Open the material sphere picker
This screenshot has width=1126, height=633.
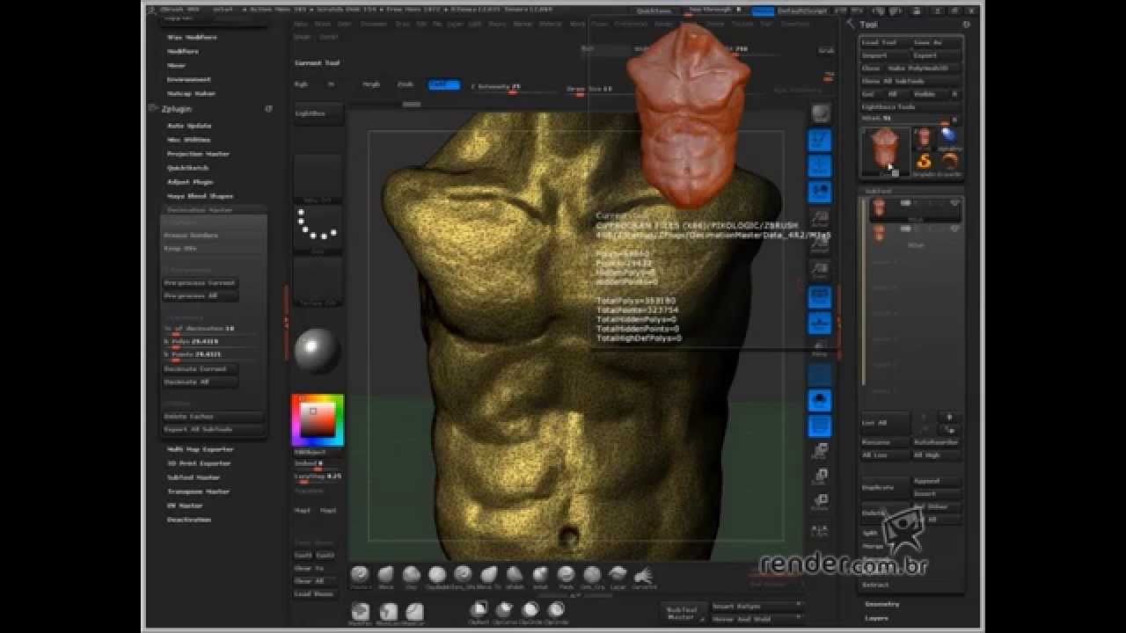pyautogui.click(x=318, y=350)
